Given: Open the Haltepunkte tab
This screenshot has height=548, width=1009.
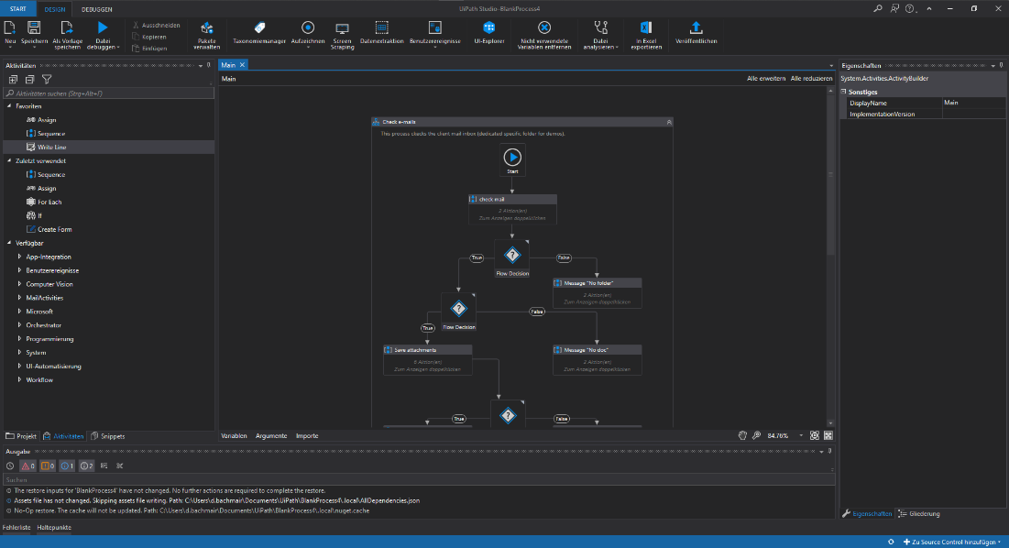Looking at the screenshot, I should point(54,528).
